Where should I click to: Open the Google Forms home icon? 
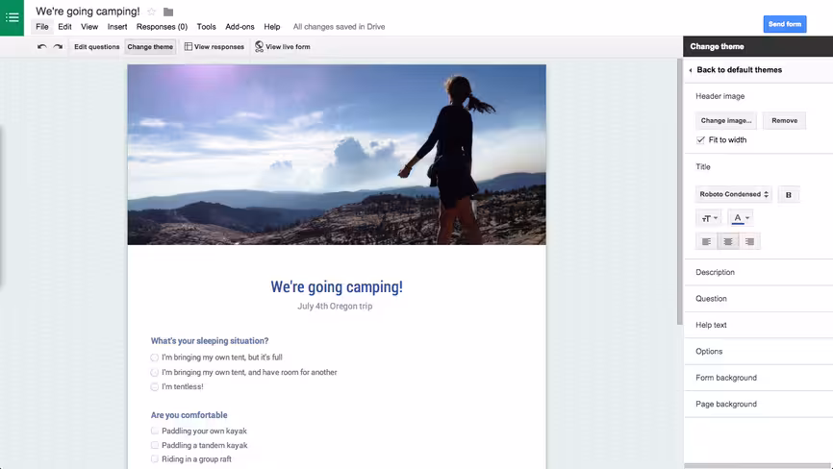12,17
